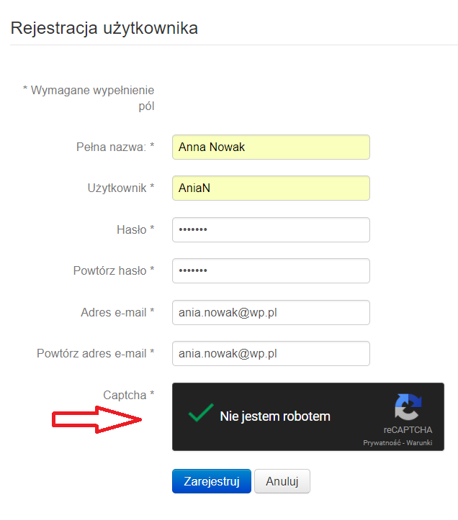Click the red arrow pointing at captcha
Image resolution: width=458 pixels, height=520 pixels.
coord(96,419)
